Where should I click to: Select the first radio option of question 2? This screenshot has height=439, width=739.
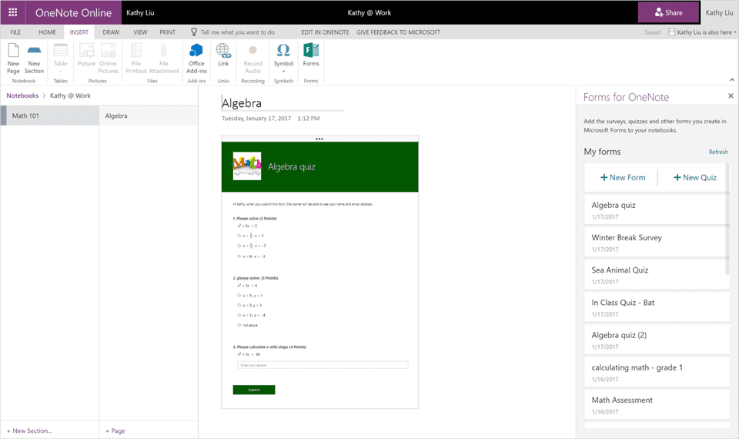pyautogui.click(x=239, y=295)
